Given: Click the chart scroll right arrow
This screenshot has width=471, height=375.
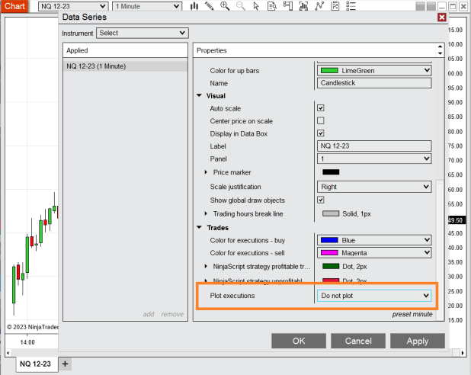Looking at the screenshot, I should (463, 353).
